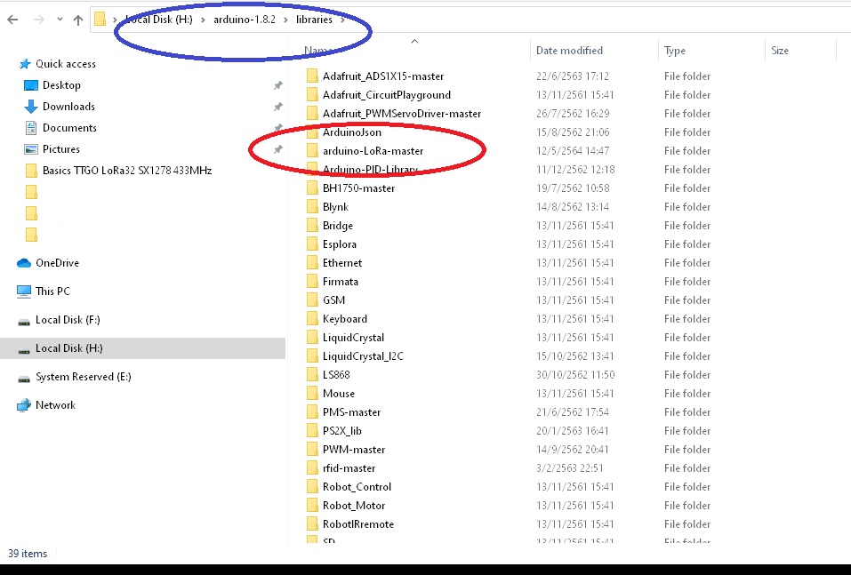
Task: Select the Mouse folder
Action: pos(339,394)
